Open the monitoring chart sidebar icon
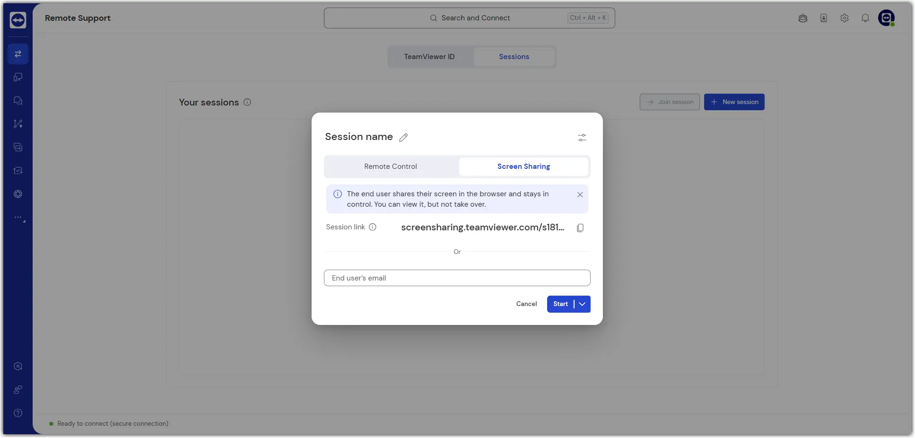Screen dimensions: 915x438 click(x=18, y=171)
